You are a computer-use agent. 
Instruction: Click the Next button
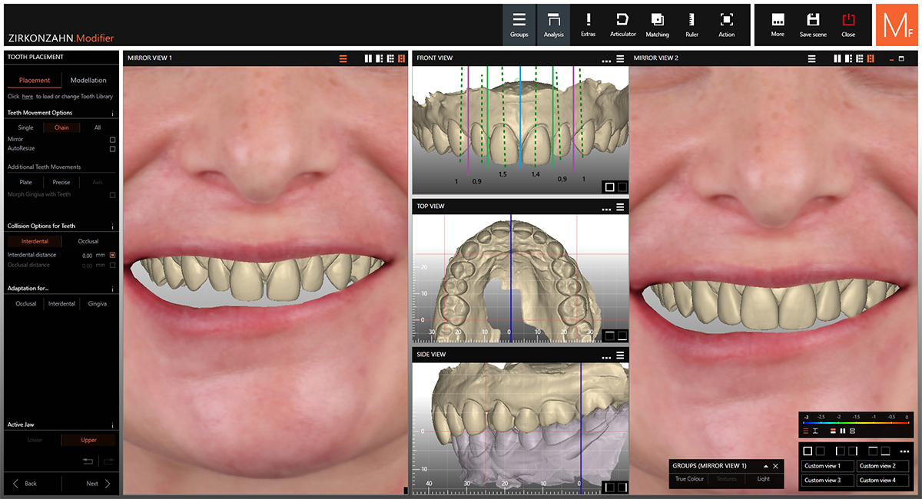click(x=98, y=484)
